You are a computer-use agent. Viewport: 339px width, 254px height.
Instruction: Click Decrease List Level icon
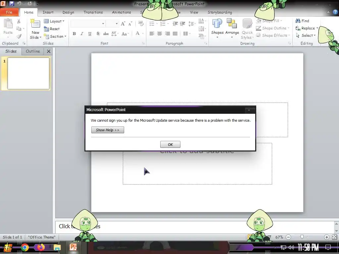coord(175,23)
